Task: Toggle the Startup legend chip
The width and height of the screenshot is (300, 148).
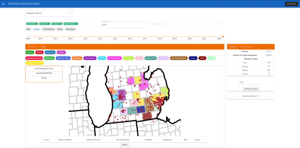Action: [39, 52]
